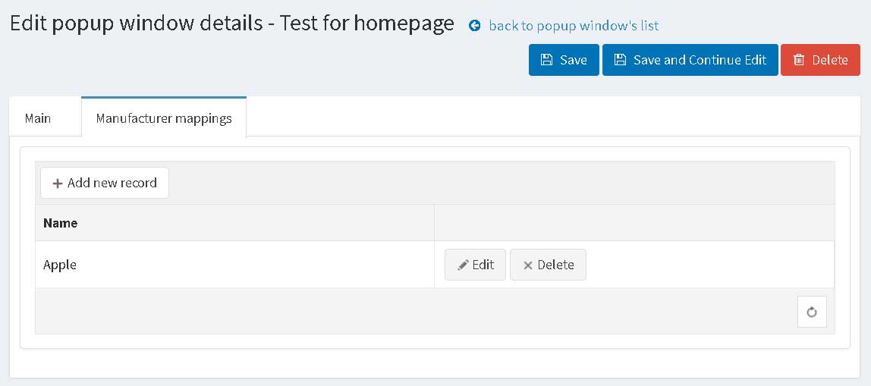Click the pencil icon in Apple row
871x386 pixels.
[x=463, y=265]
